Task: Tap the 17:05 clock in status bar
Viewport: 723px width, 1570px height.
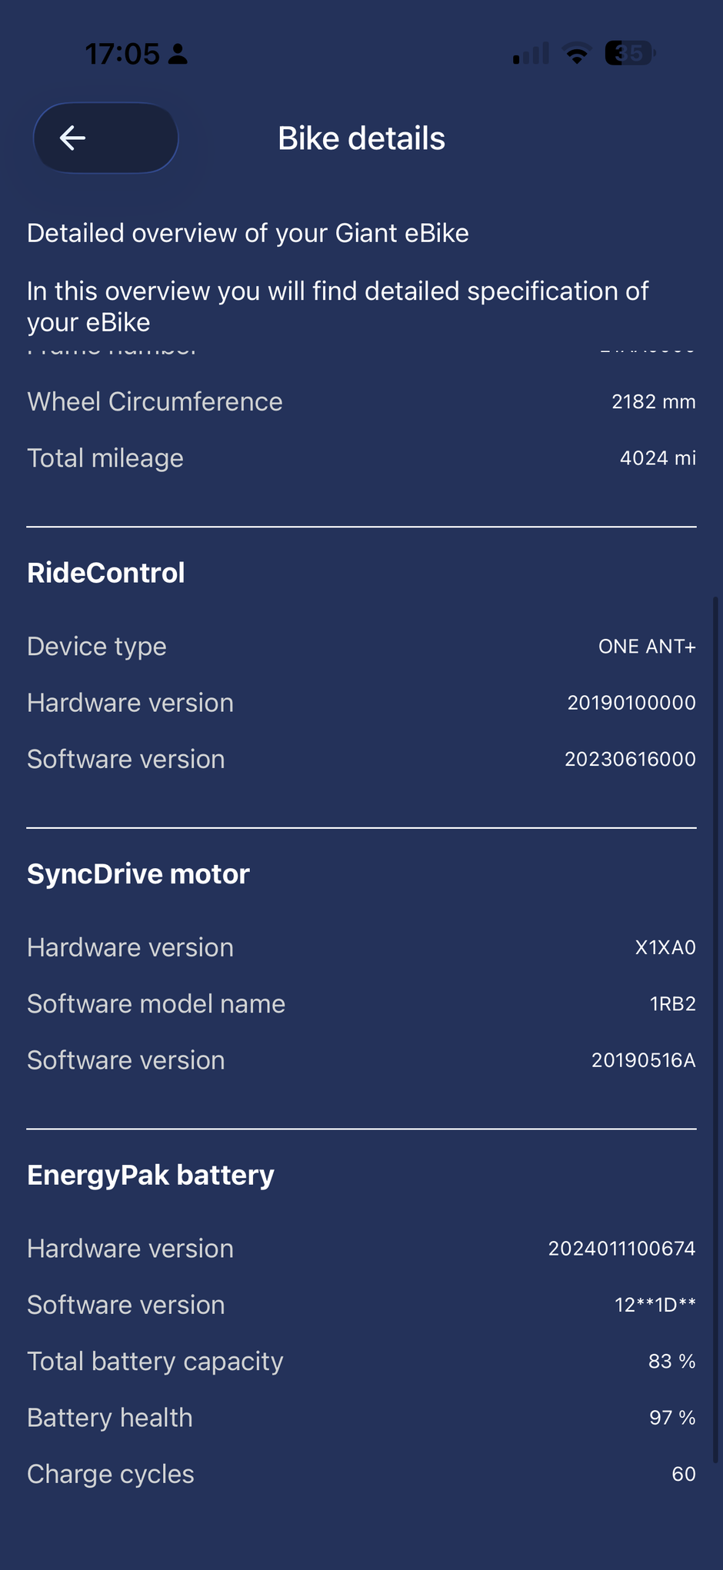Action: tap(122, 54)
